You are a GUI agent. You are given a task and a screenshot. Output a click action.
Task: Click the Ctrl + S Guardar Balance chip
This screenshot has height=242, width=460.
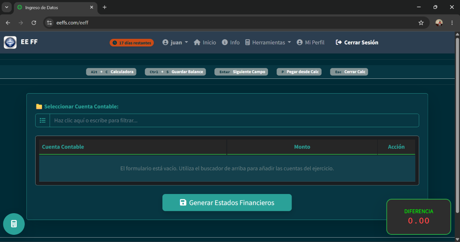(176, 72)
